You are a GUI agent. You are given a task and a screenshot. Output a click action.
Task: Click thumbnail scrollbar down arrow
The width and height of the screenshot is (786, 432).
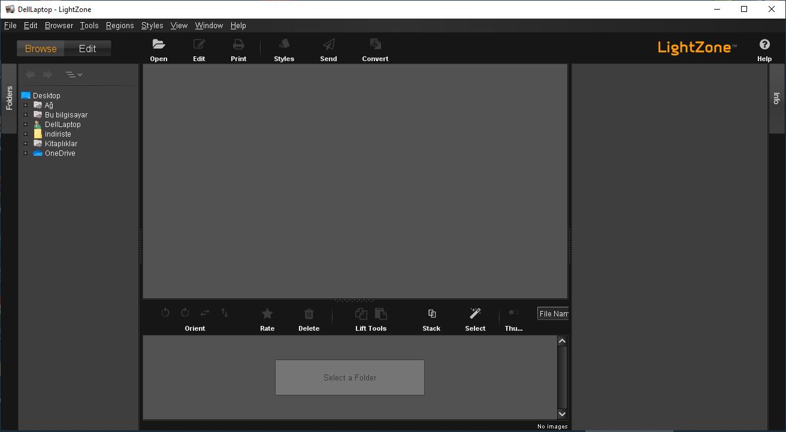click(562, 414)
